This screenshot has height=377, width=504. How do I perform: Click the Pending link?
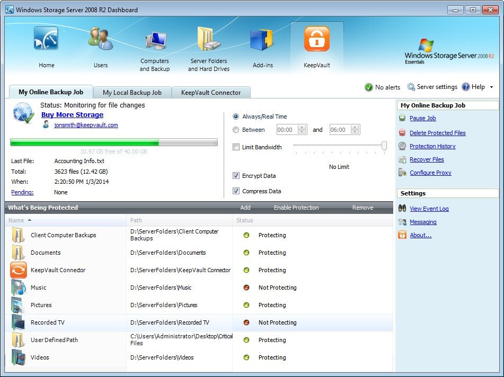(22, 192)
